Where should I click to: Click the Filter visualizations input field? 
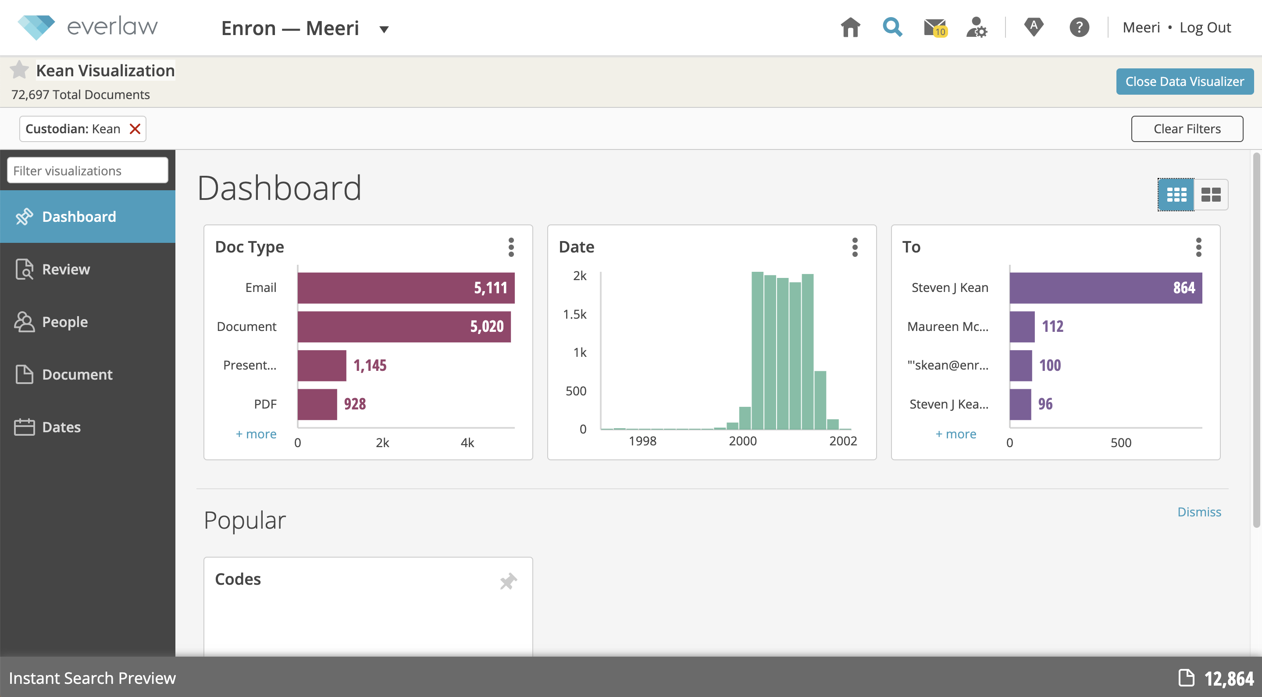click(88, 171)
